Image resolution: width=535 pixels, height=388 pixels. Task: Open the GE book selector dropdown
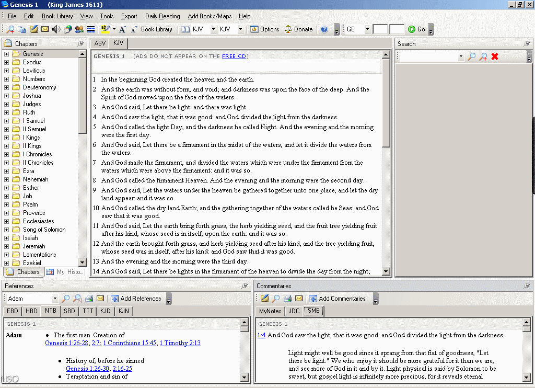tap(367, 29)
